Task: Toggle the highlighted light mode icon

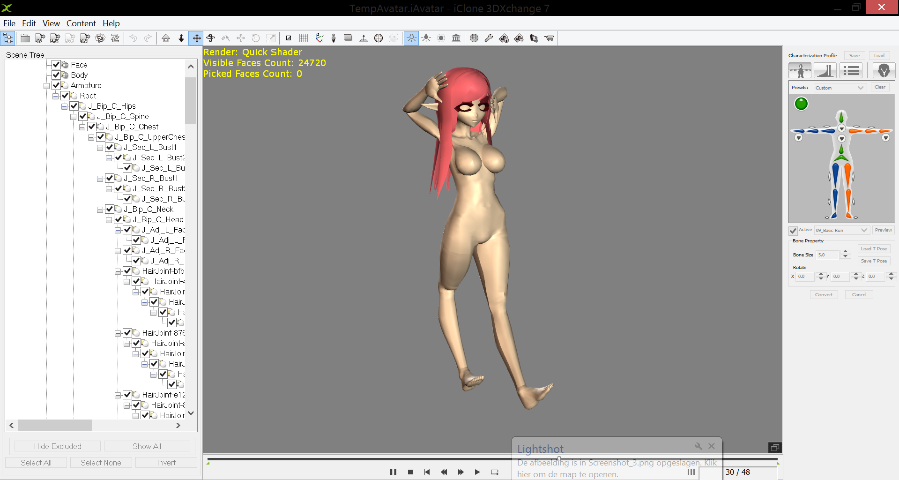Action: click(x=411, y=38)
